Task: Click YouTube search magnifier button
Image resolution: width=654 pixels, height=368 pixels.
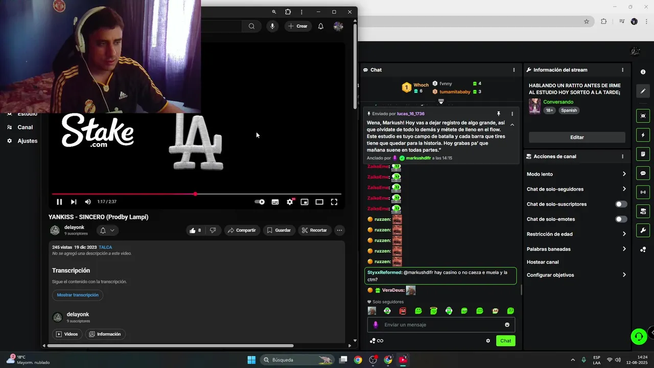Action: [x=251, y=26]
